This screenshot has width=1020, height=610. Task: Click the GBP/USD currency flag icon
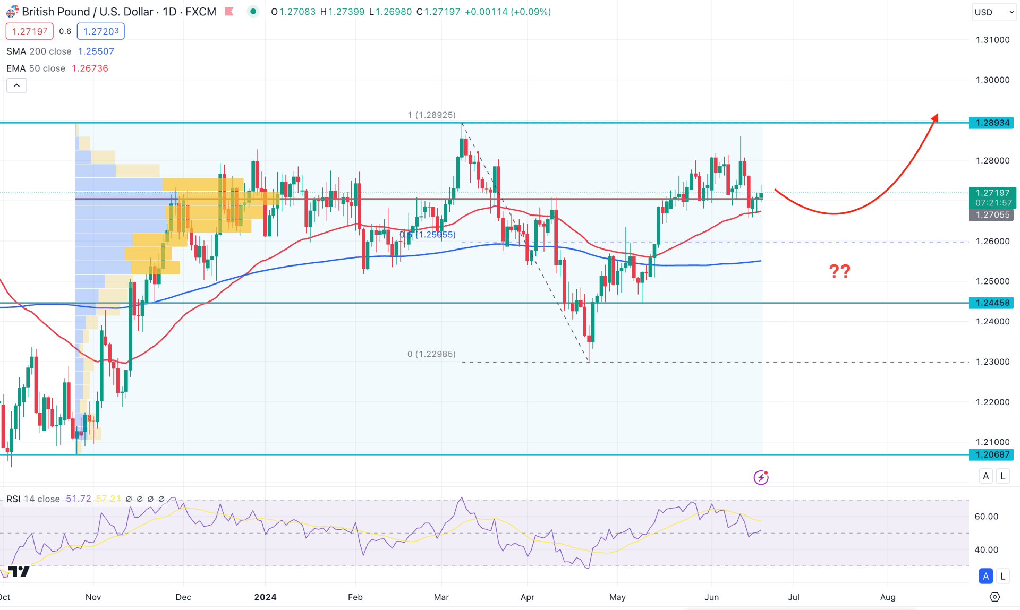coord(12,12)
